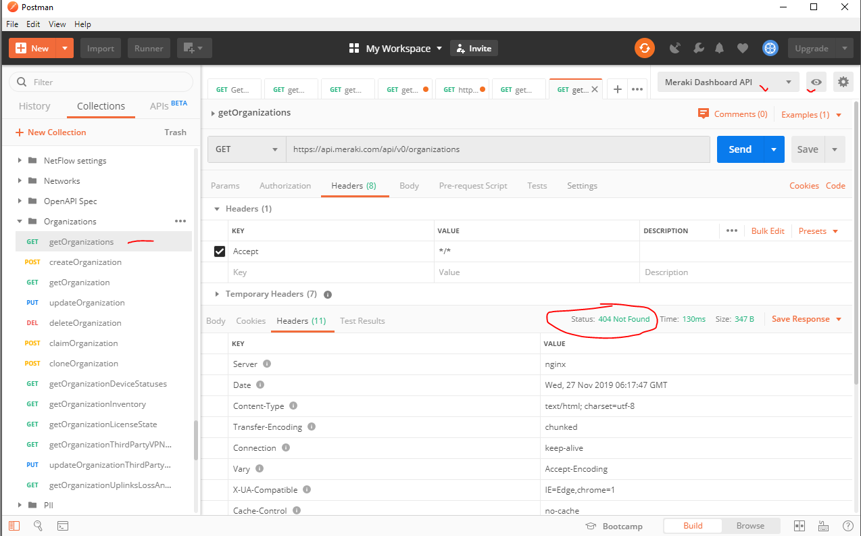Switch to Browse mode

coord(750,526)
